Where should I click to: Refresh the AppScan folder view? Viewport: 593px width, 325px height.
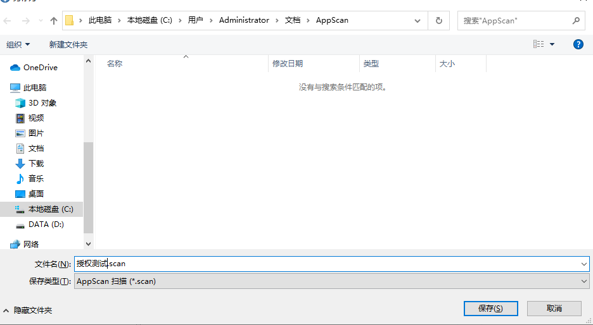438,21
